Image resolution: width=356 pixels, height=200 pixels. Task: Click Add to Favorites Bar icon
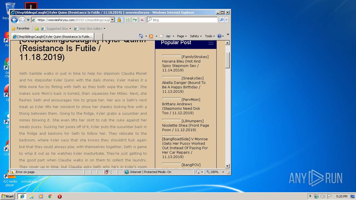click(36, 28)
